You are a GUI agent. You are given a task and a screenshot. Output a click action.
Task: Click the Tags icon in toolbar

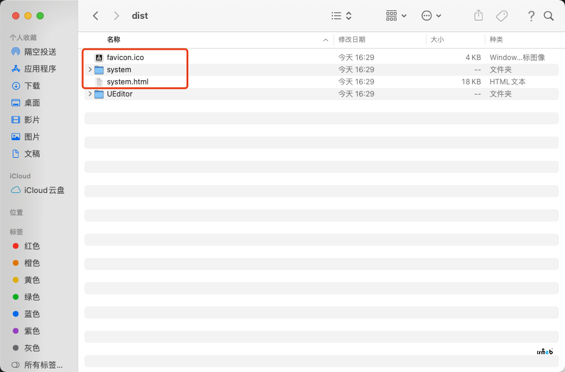click(502, 16)
